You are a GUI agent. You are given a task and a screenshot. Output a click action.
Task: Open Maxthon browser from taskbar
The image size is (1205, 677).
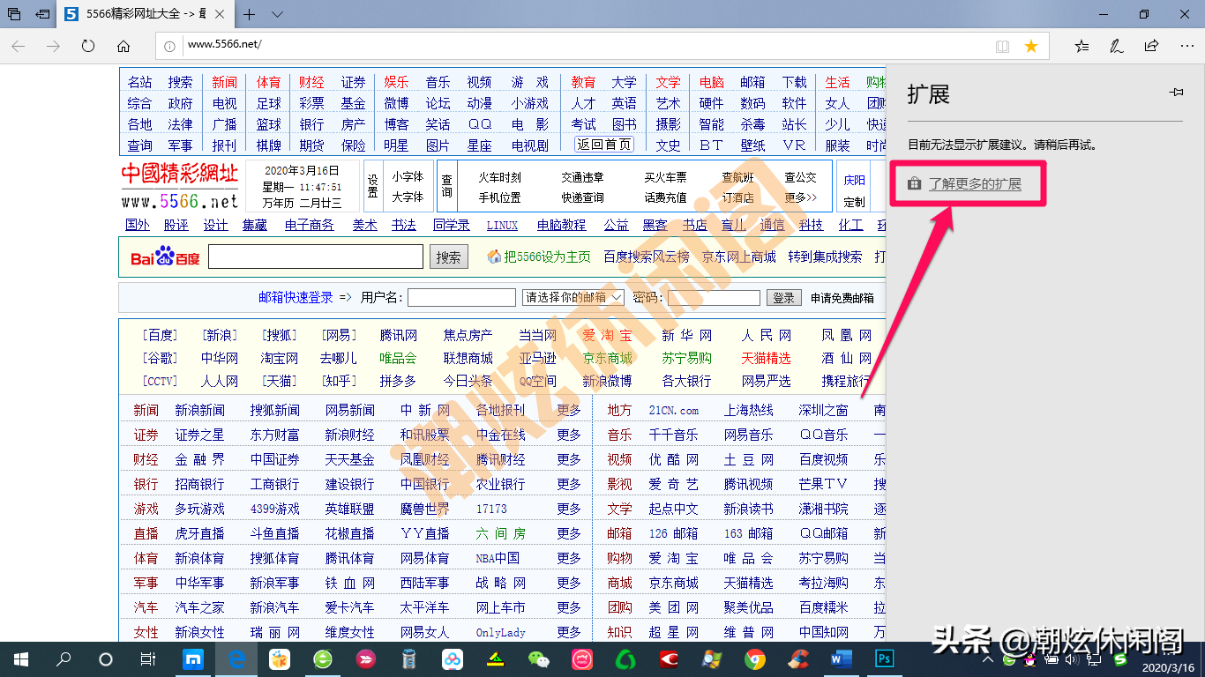tap(193, 658)
